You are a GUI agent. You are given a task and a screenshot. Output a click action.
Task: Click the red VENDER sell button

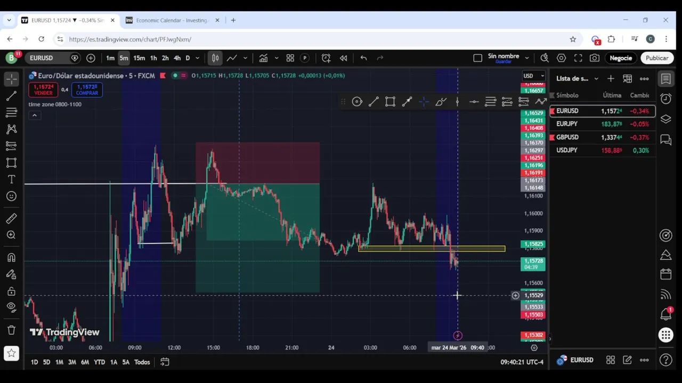coord(43,90)
